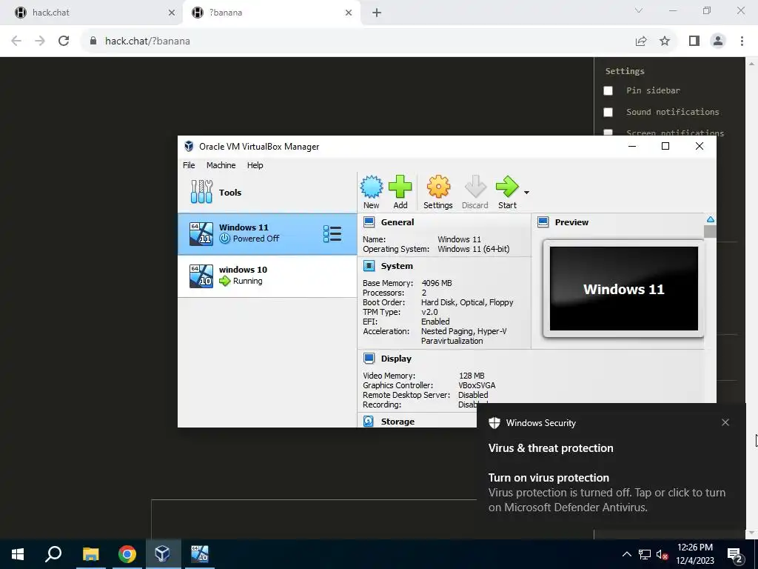758x569 pixels.
Task: Switch to the ?banana browser tab
Action: 271,13
